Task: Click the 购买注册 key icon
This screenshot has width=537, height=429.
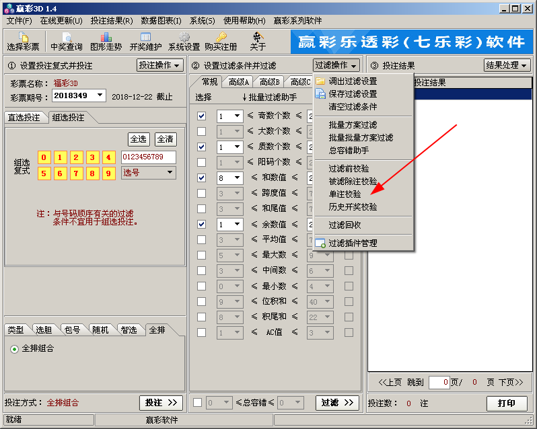Action: point(221,41)
